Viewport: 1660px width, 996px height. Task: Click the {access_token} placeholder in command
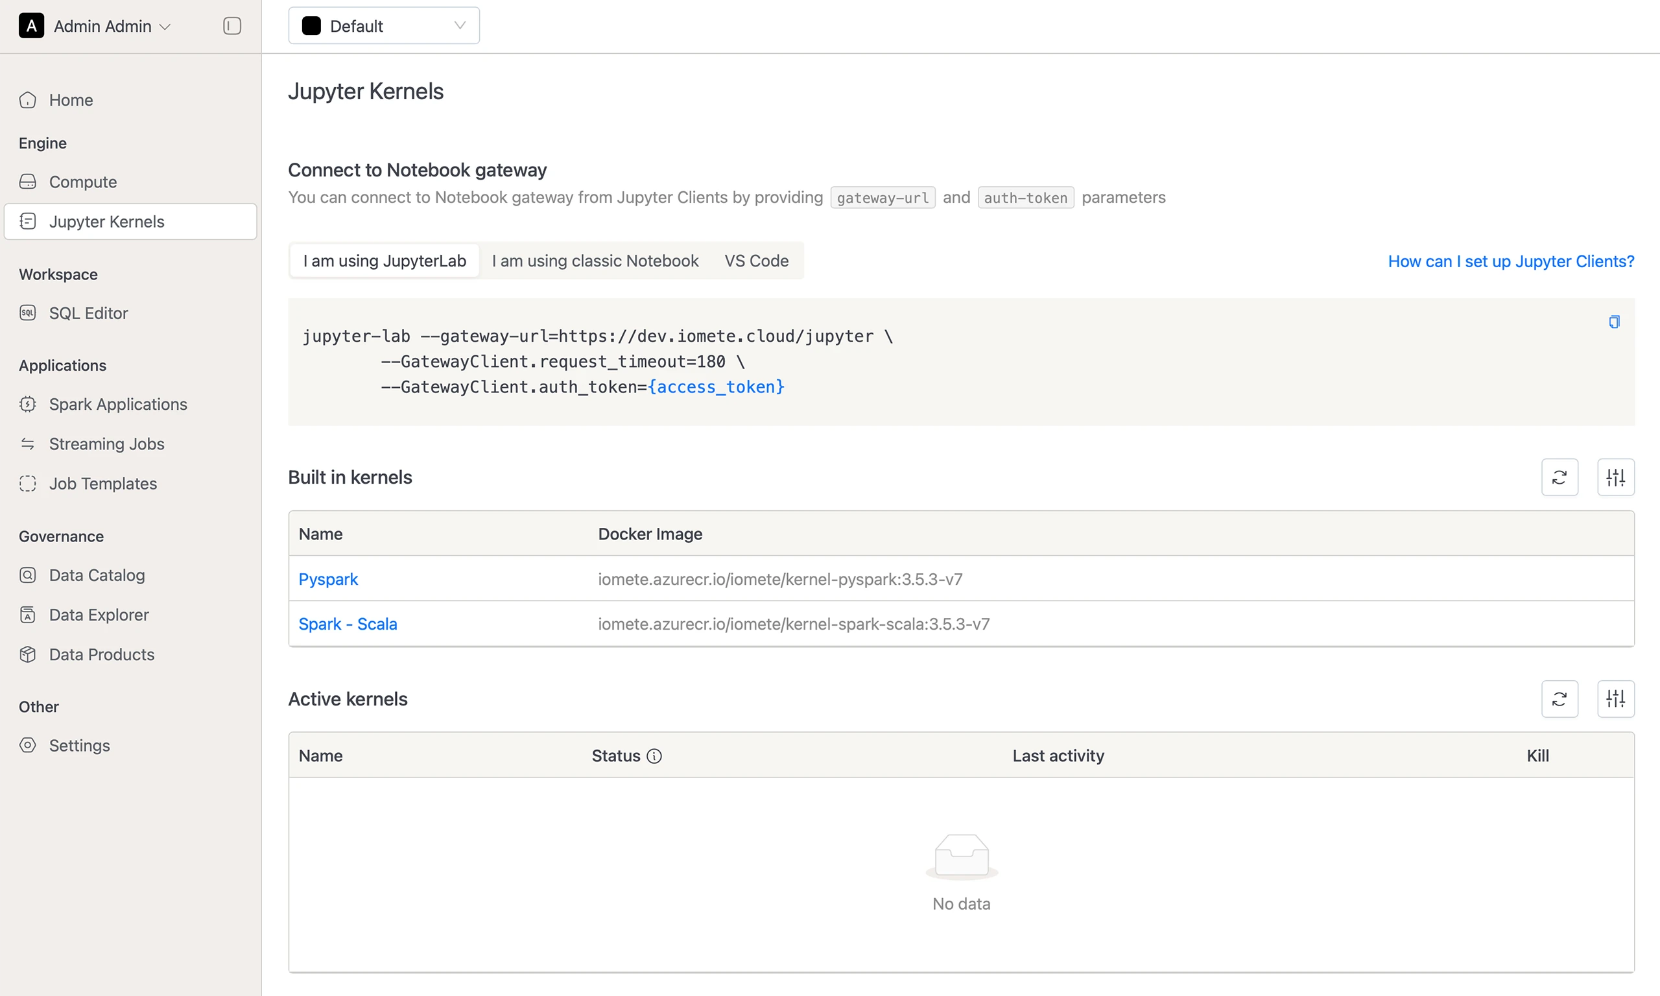[x=716, y=387]
